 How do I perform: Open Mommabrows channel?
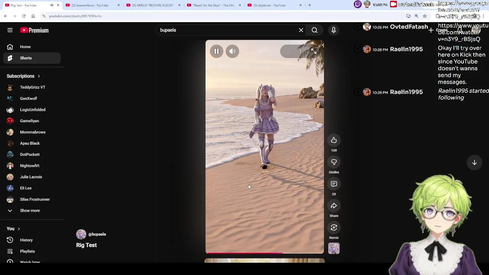(x=32, y=132)
